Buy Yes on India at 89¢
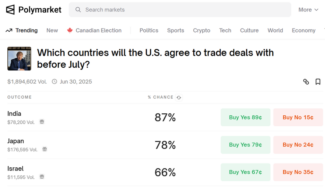The width and height of the screenshot is (325, 188). click(x=245, y=117)
